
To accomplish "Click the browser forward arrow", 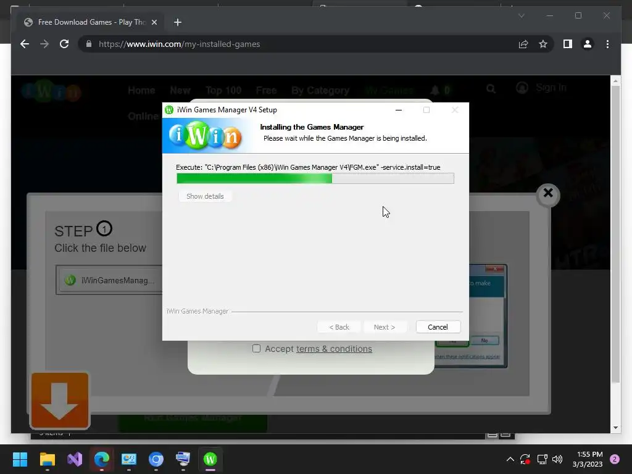I will (x=44, y=44).
